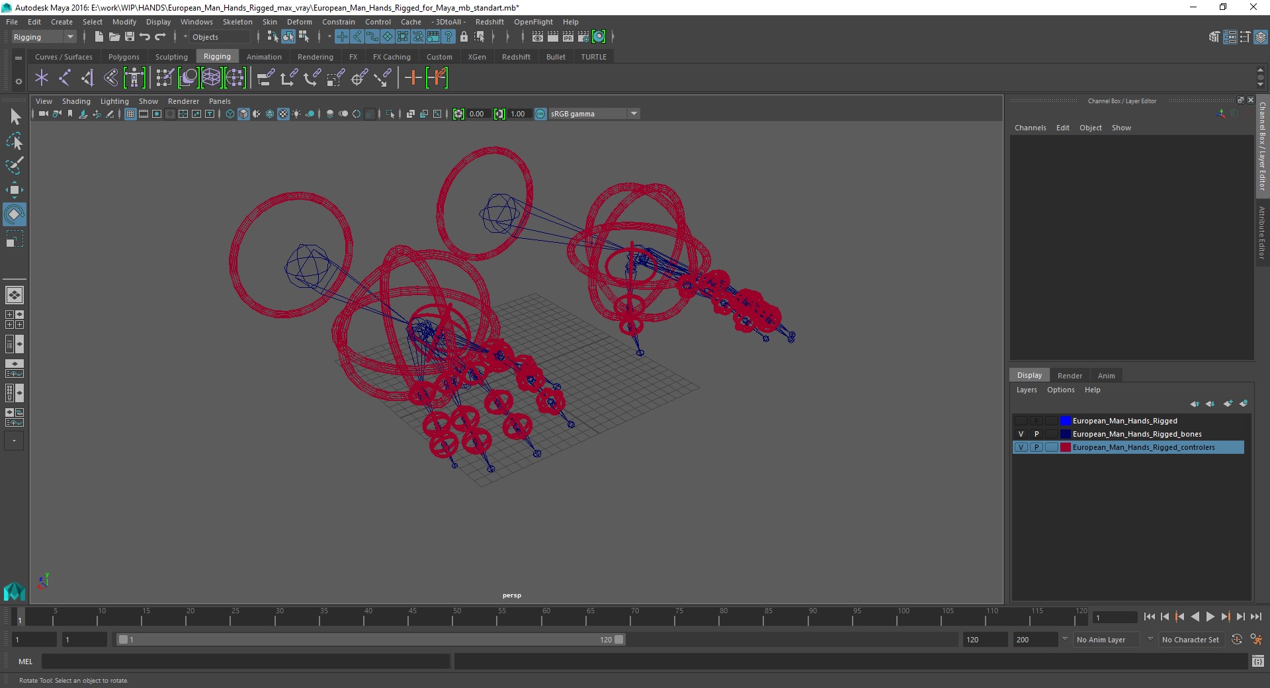Toggle visibility V of European_Man_Hands_Rigged_controlers layer

coord(1021,447)
